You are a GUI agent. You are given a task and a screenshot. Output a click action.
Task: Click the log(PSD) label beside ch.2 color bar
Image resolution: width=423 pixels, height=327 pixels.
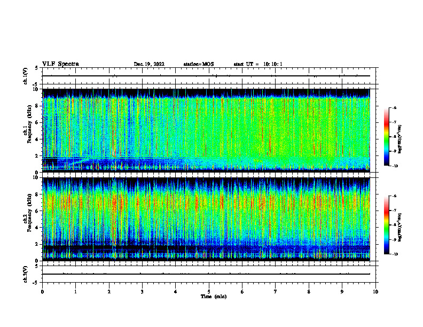click(400, 228)
